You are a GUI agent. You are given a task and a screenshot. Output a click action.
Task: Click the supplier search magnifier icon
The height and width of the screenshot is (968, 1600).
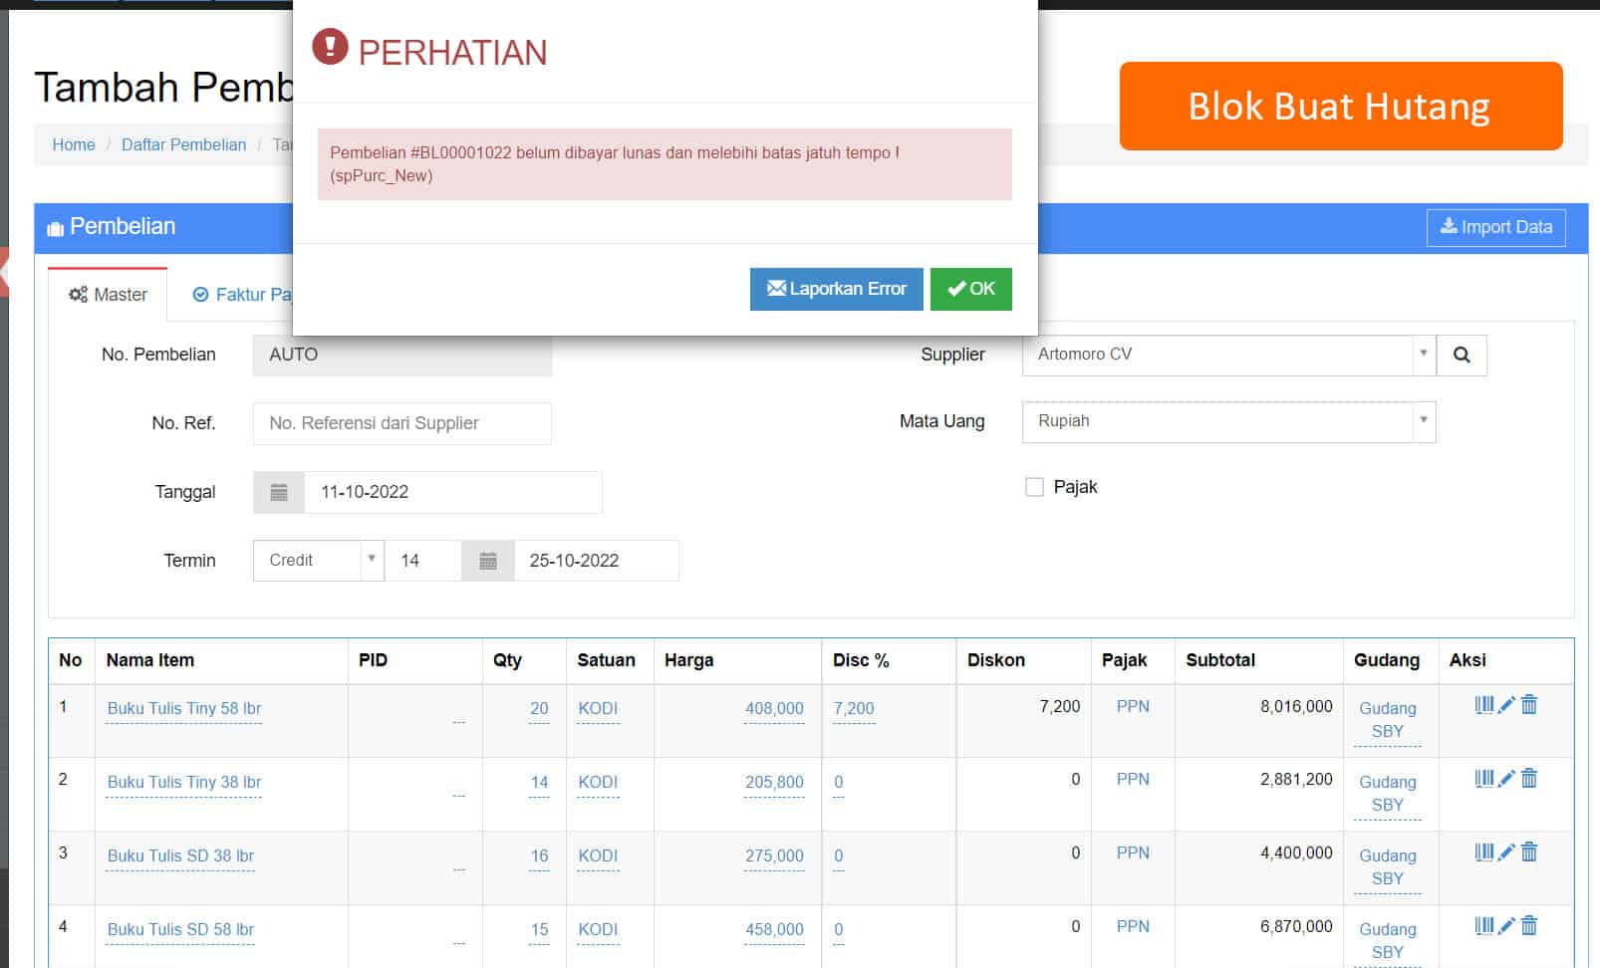pos(1461,356)
